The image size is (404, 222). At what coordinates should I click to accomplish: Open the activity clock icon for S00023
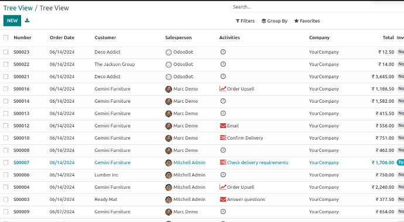coord(223,52)
